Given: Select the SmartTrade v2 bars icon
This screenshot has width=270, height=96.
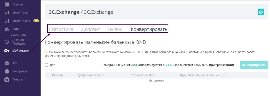Looking at the screenshot, I should tap(7, 21).
